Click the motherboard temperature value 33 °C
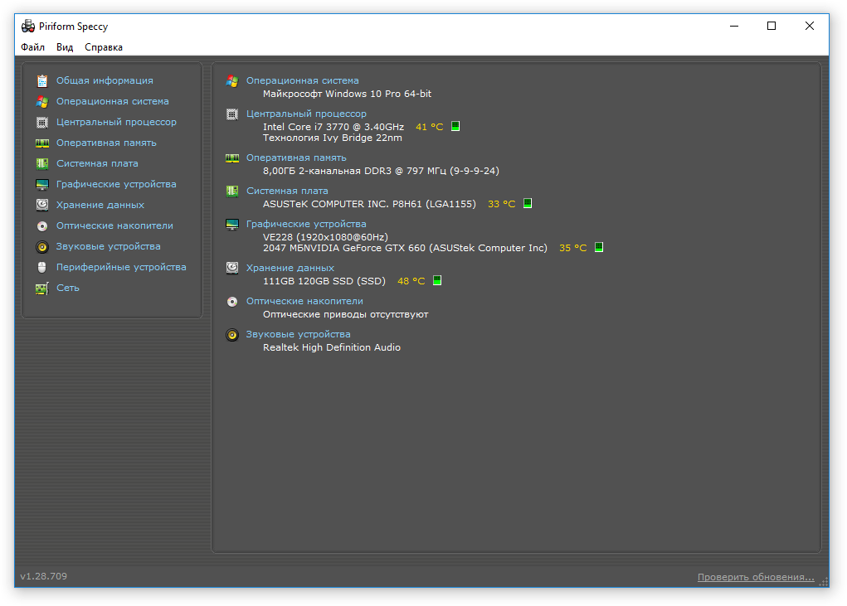847x606 pixels. click(x=502, y=204)
